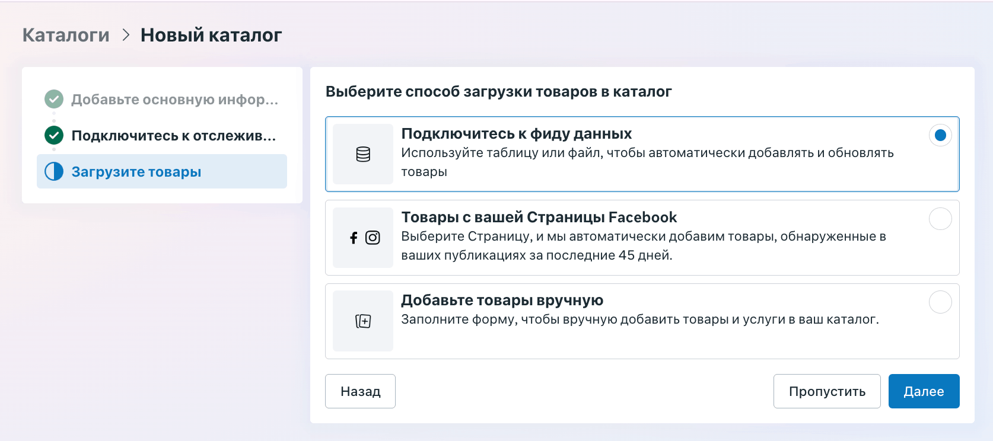This screenshot has height=441, width=993.
Task: Click the Заполните форму description text
Action: [640, 319]
